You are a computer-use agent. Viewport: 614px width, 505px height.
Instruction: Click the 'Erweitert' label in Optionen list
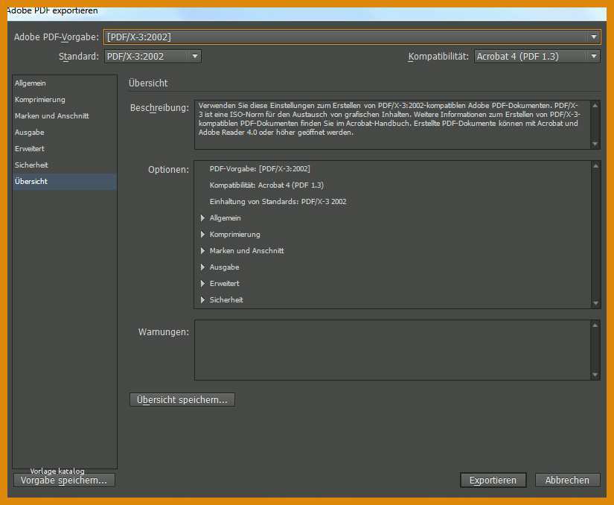(x=224, y=284)
